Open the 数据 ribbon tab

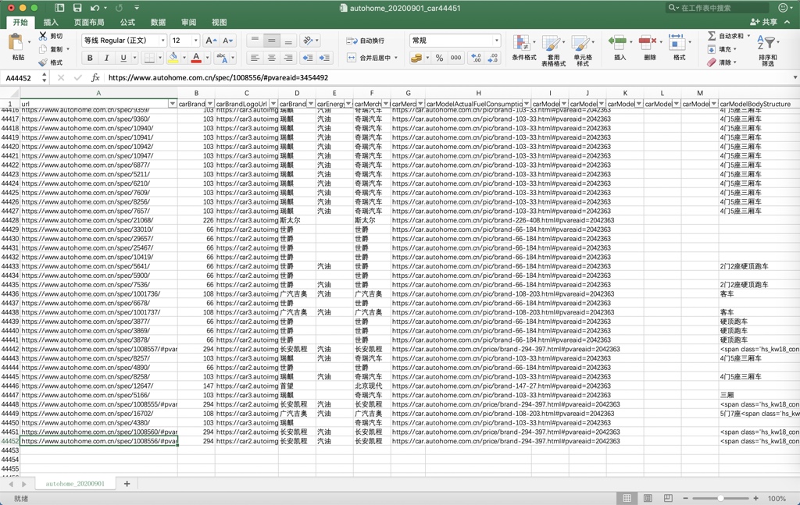158,23
